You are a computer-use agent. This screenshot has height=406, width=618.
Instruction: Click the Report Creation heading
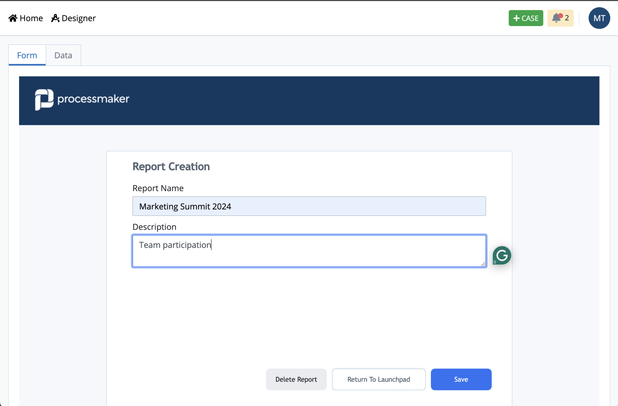171,166
